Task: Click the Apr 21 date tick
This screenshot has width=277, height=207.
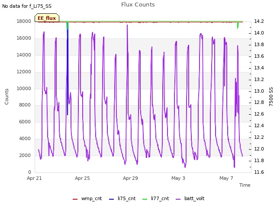Action: coord(34,178)
